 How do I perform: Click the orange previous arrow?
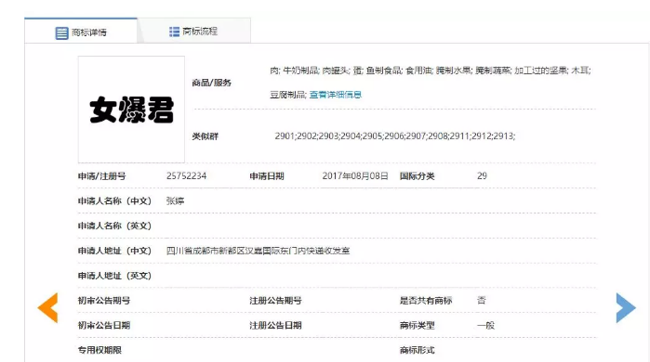[47, 307]
